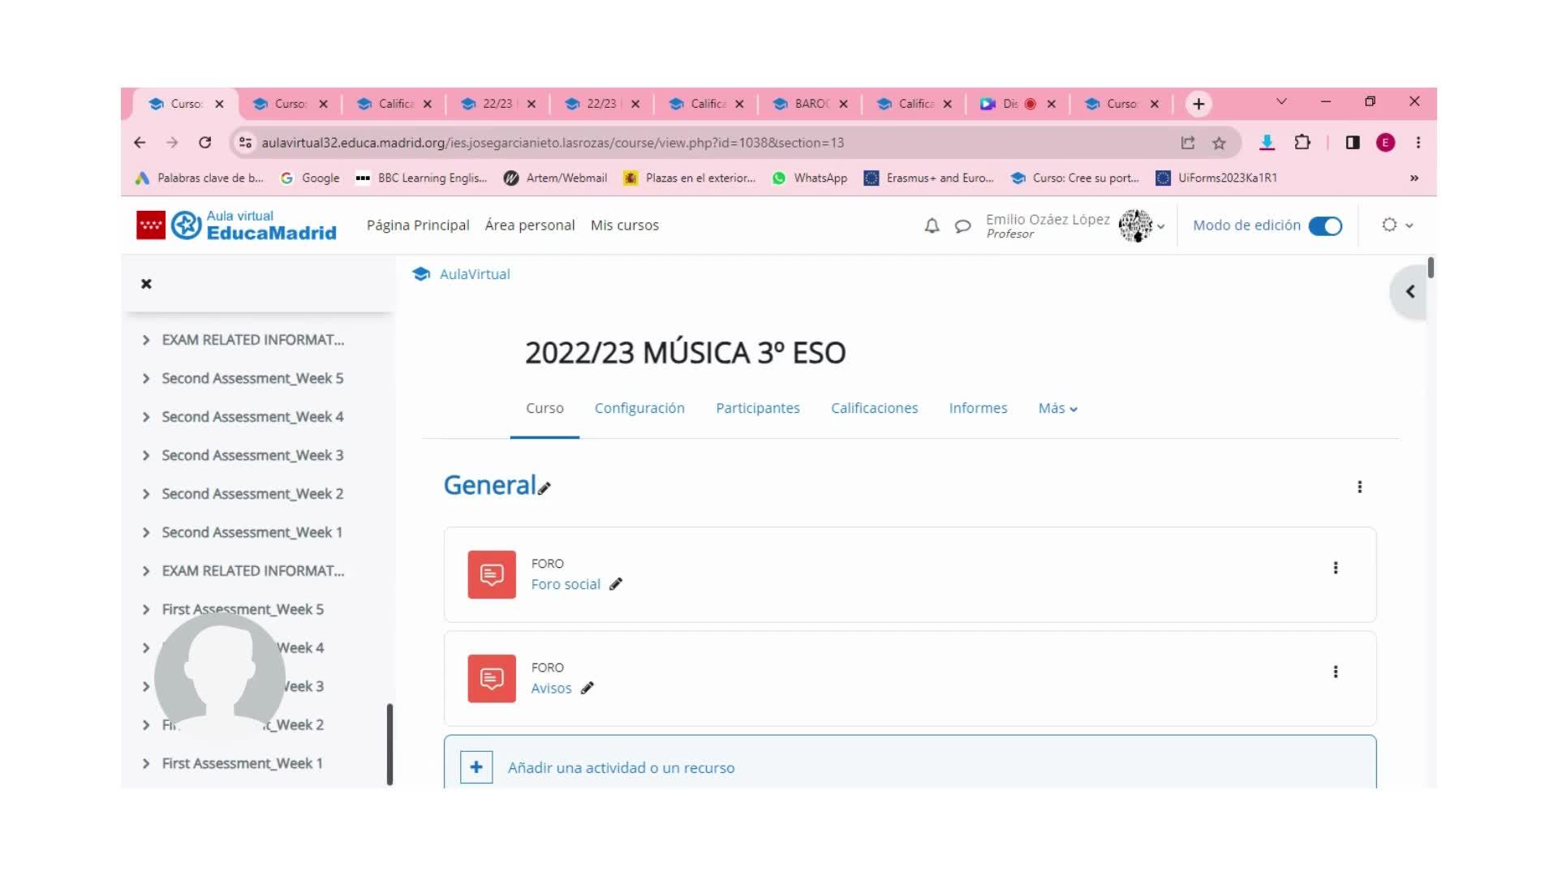Screen dimensions: 1558x876
Task: Open the right block drawer arrow
Action: tap(1410, 292)
